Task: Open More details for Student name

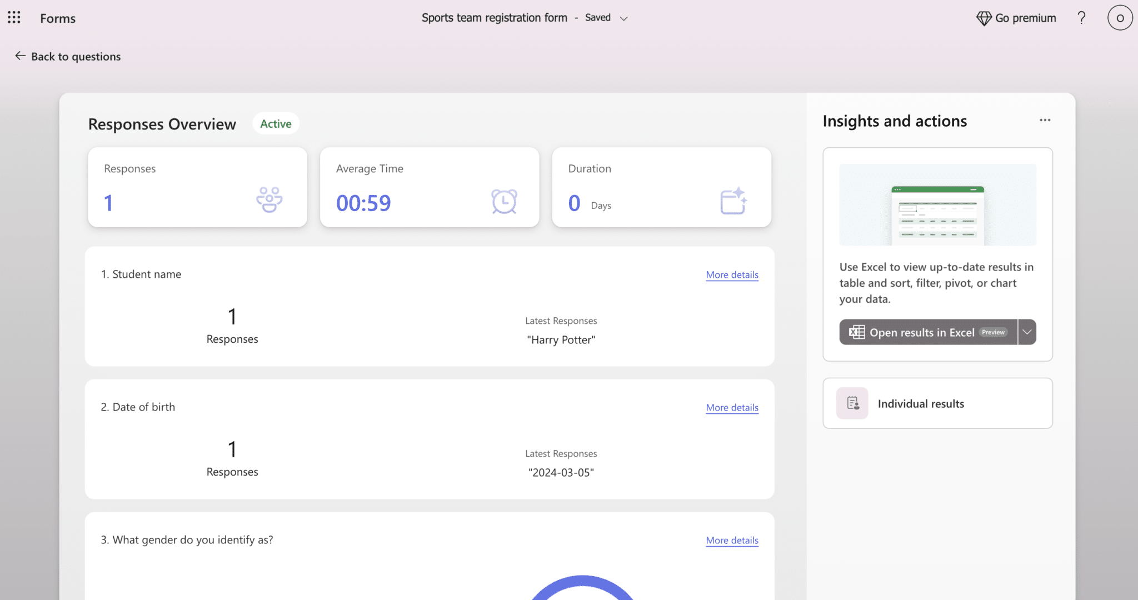Action: point(731,274)
